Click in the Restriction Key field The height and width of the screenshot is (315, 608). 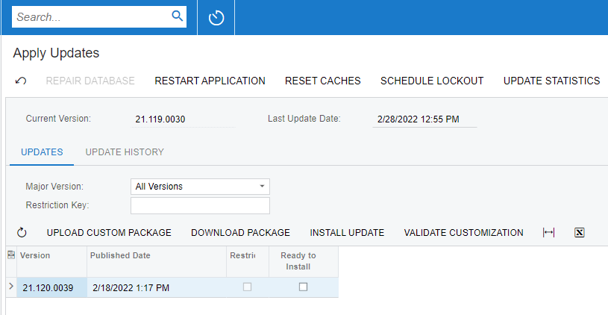[200, 205]
